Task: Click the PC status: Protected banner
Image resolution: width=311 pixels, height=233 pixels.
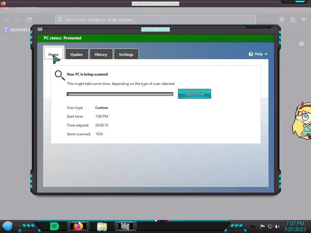Action: [155, 38]
